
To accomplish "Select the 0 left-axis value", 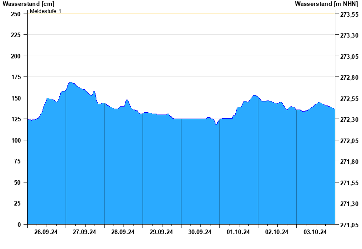I will 19,225.
